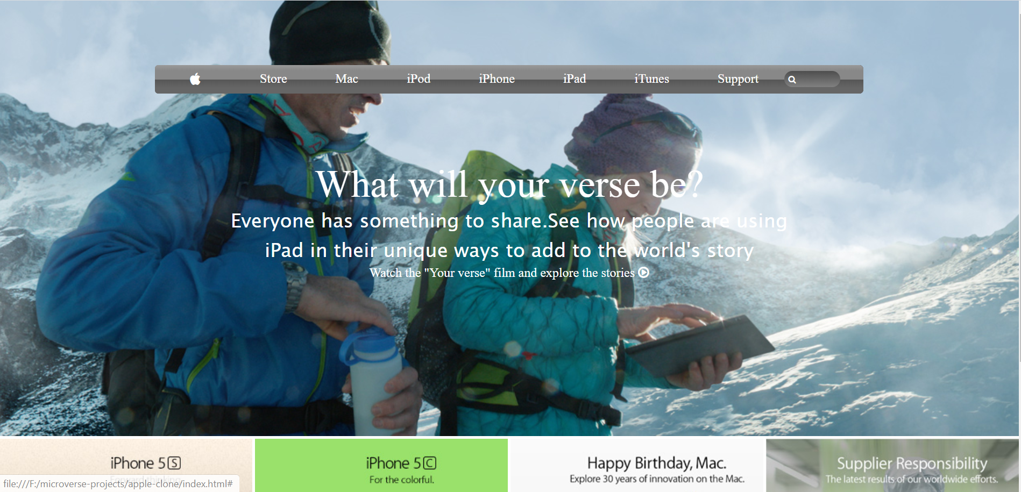Open the iPhone 5S promo tile

click(x=126, y=465)
